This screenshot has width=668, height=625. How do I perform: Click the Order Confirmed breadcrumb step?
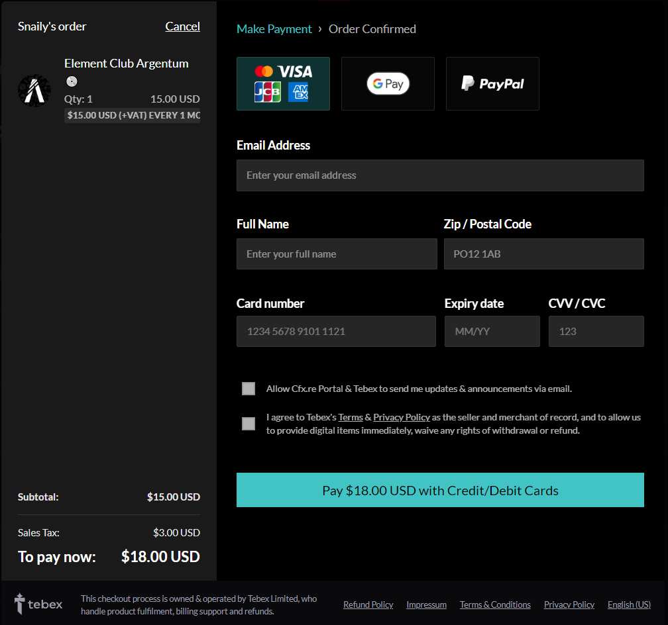point(372,29)
